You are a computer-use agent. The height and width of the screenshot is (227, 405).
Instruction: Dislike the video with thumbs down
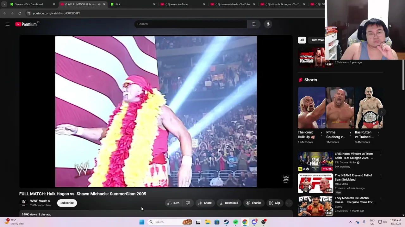coord(188,203)
